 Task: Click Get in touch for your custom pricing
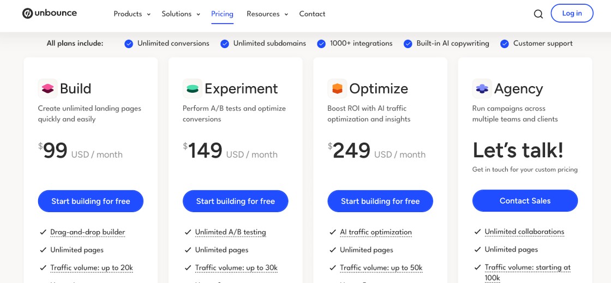[x=525, y=170]
